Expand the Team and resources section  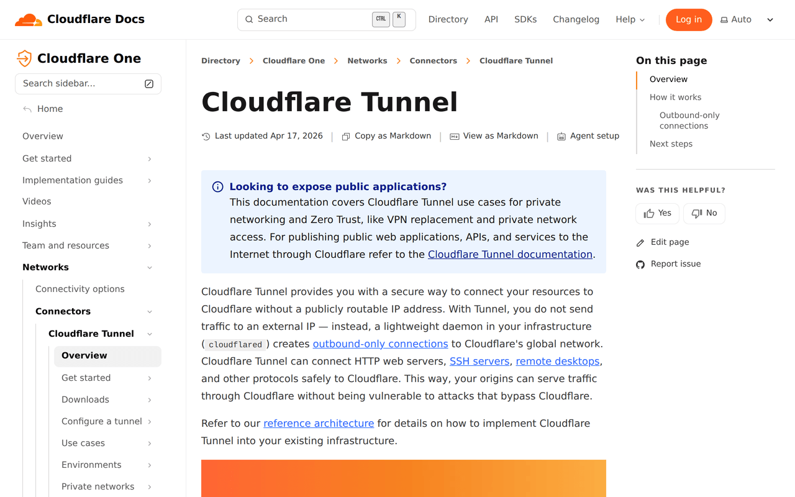click(x=150, y=246)
